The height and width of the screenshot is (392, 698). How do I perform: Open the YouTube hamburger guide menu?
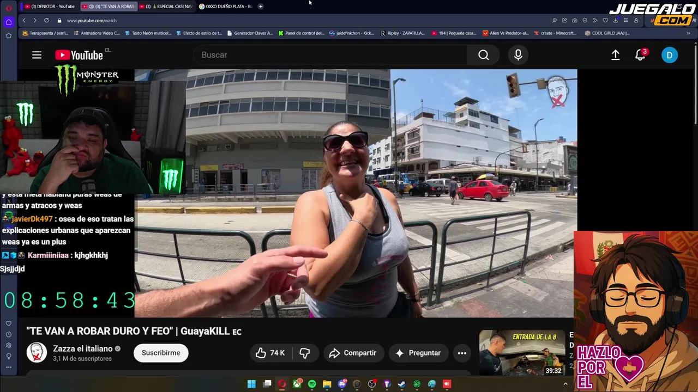pos(37,55)
